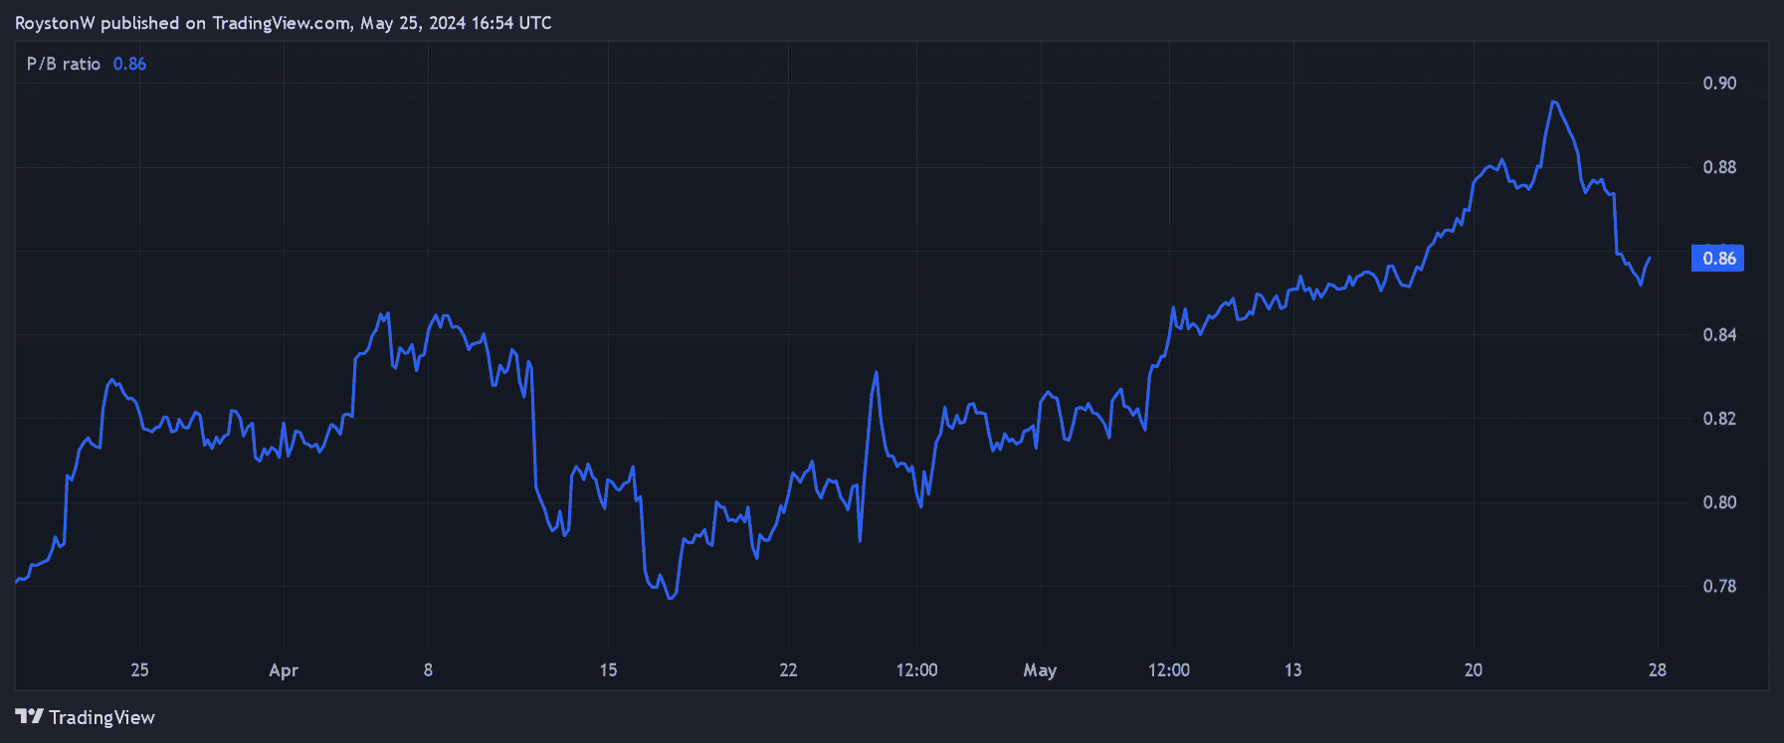Select the Apr date on time axis
The height and width of the screenshot is (743, 1784).
[x=284, y=670]
